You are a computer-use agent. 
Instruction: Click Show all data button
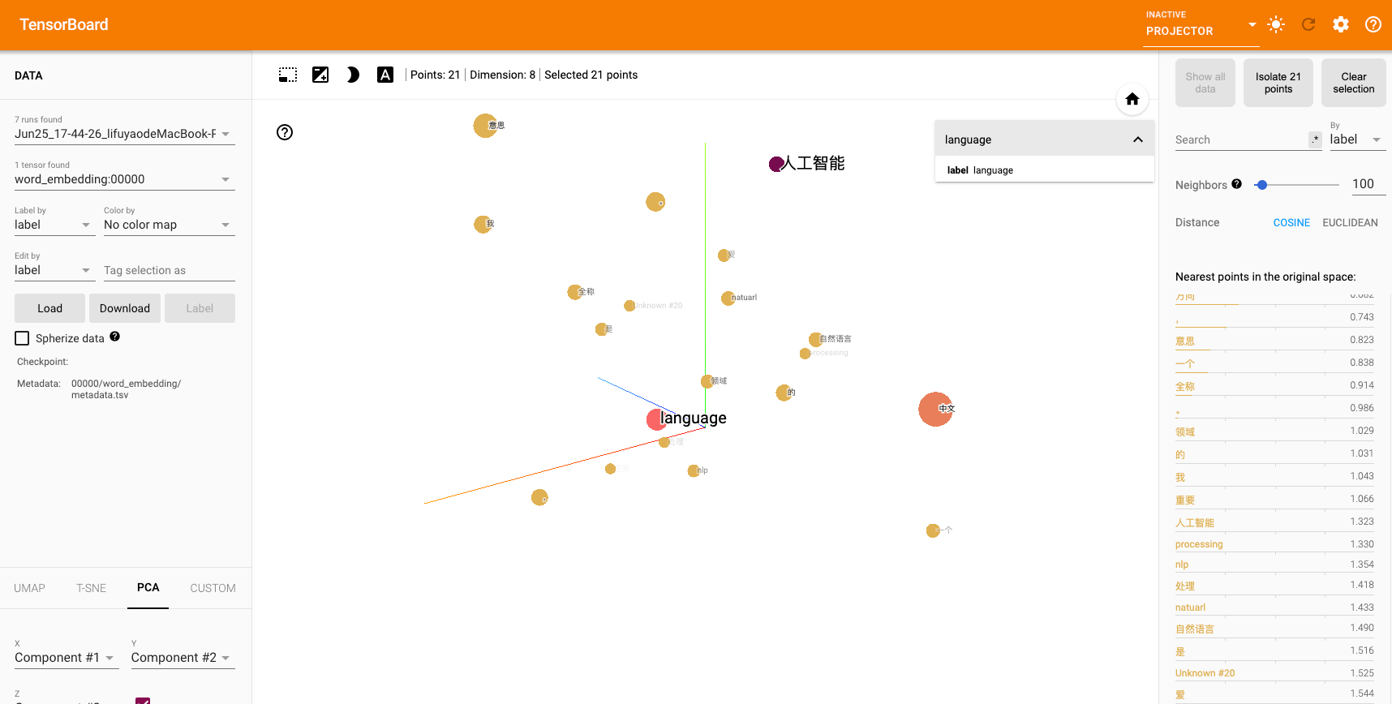tap(1205, 83)
